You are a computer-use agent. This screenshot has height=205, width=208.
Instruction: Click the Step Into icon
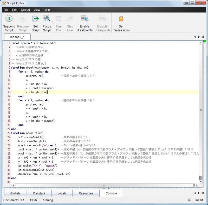(58, 18)
